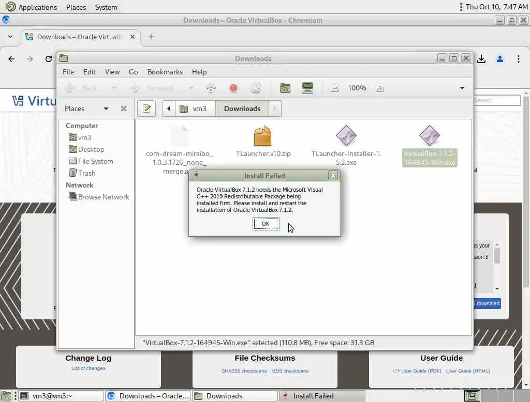Click the Back toolbar button
The height and width of the screenshot is (402, 530).
81,88
